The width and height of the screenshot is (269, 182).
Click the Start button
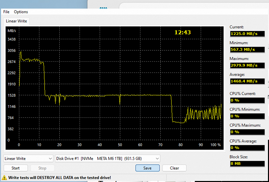point(16,168)
